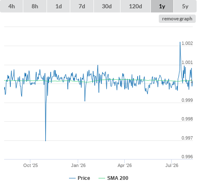
Task: Click the Apr '26 axis label
Action: coord(125,165)
